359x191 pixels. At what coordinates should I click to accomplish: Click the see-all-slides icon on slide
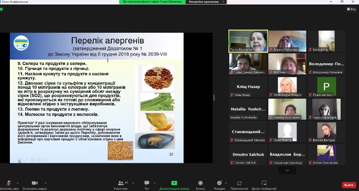[x=32, y=160]
